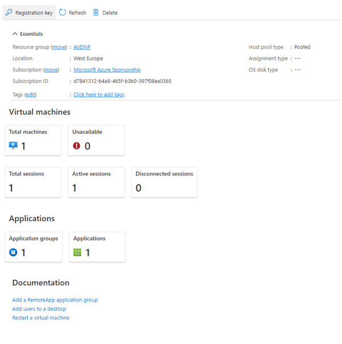Screen dimensions: 342x344
Task: Click move link next to Subscription
Action: [51, 70]
